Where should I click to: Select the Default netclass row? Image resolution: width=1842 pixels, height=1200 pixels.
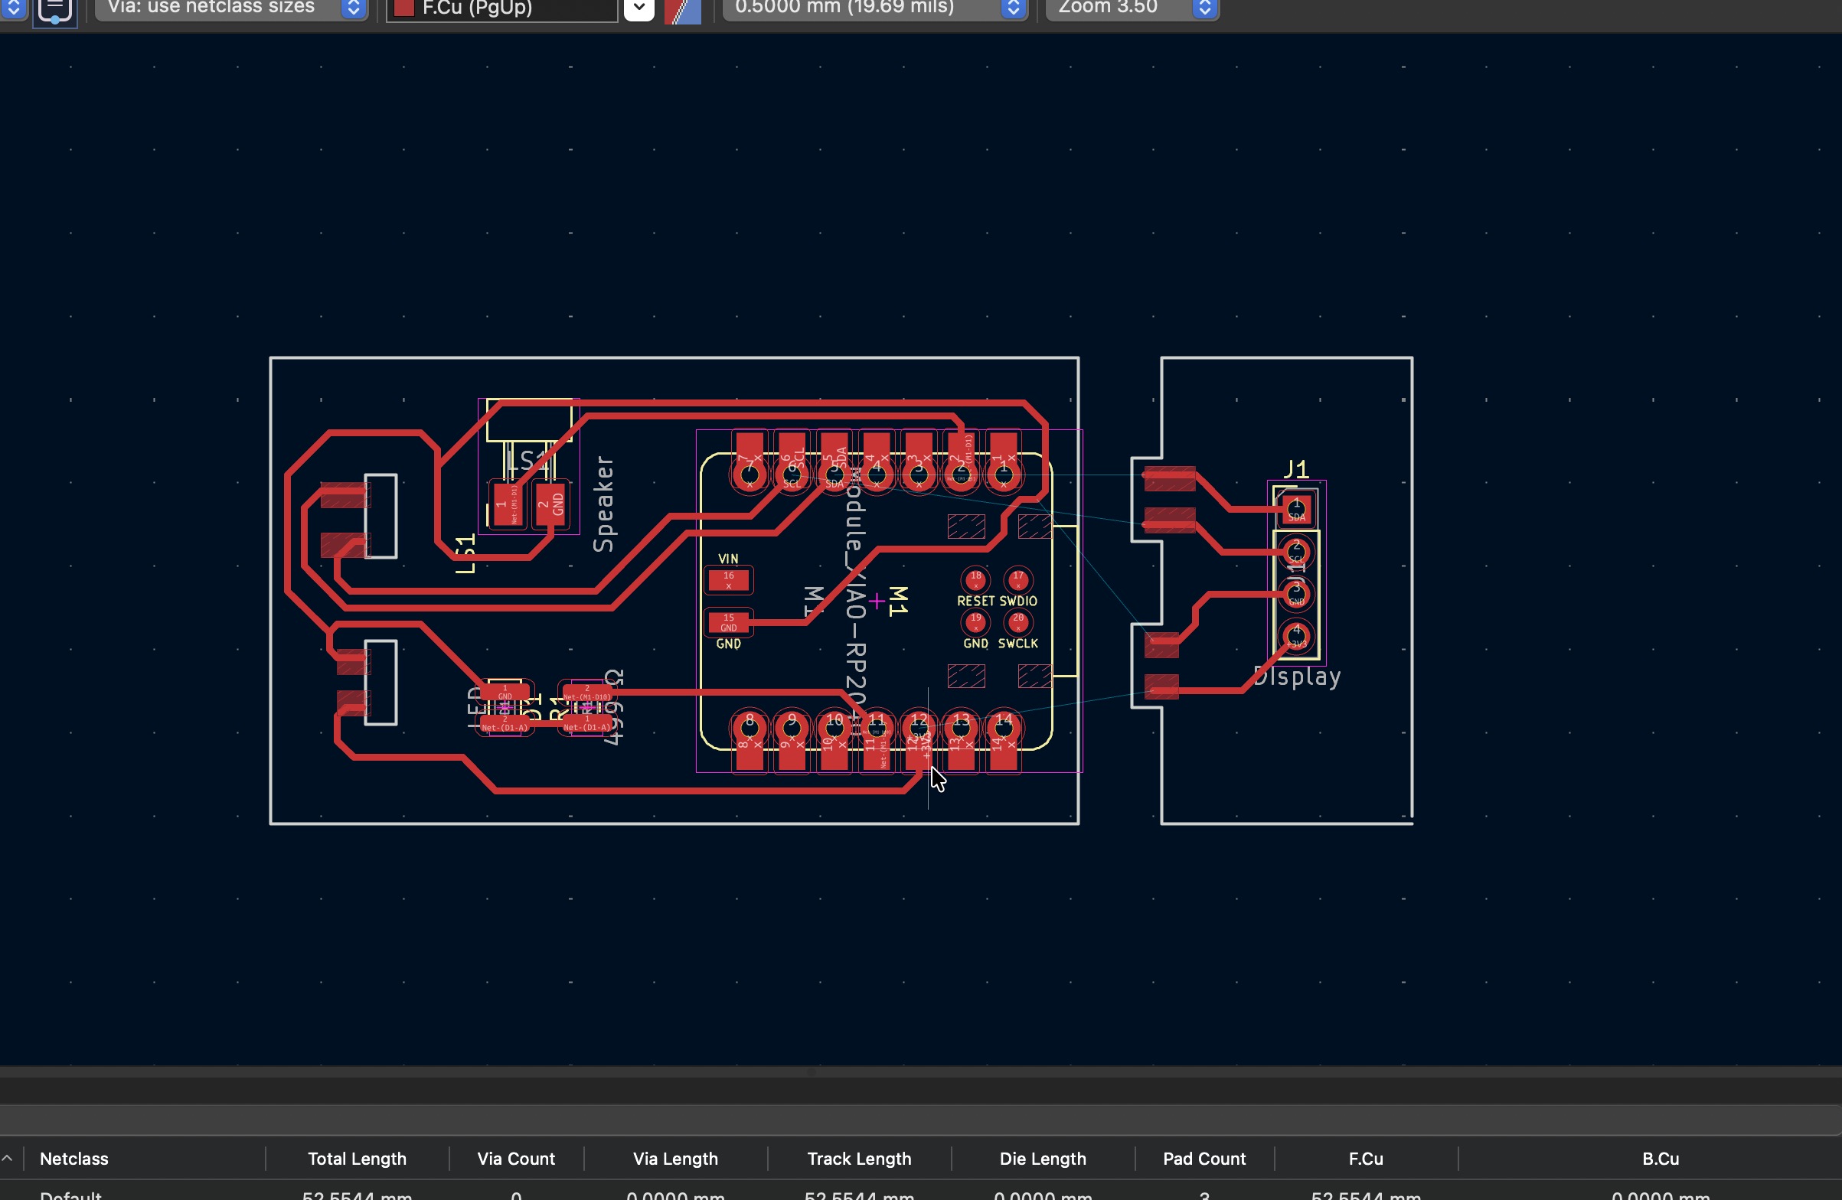71,1195
